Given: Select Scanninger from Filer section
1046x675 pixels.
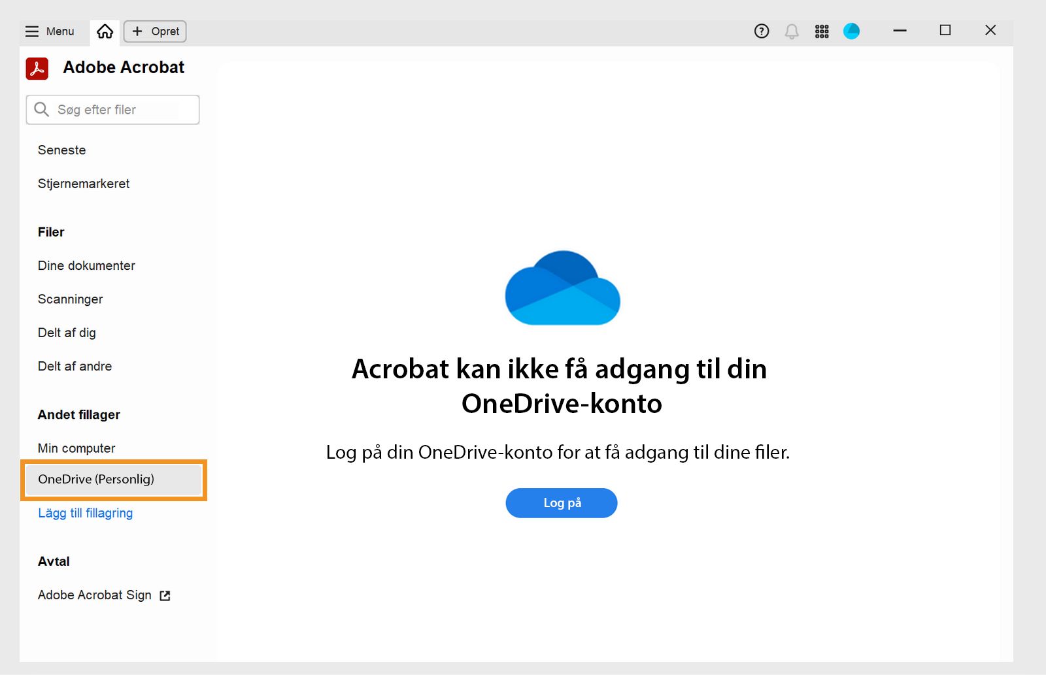Looking at the screenshot, I should click(70, 299).
